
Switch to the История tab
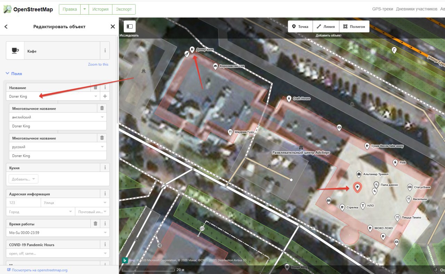(x=100, y=9)
